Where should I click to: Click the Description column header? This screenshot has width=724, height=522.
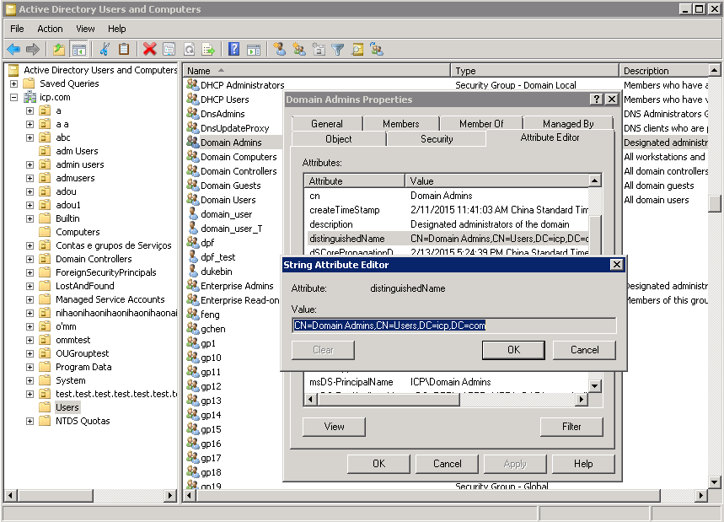[663, 71]
